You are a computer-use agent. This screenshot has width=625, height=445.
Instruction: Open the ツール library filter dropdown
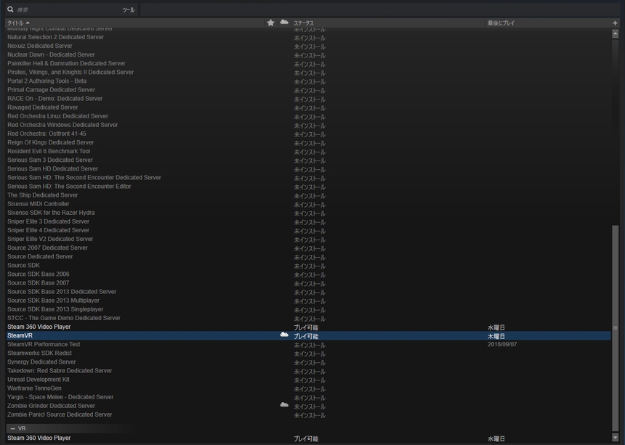[129, 10]
